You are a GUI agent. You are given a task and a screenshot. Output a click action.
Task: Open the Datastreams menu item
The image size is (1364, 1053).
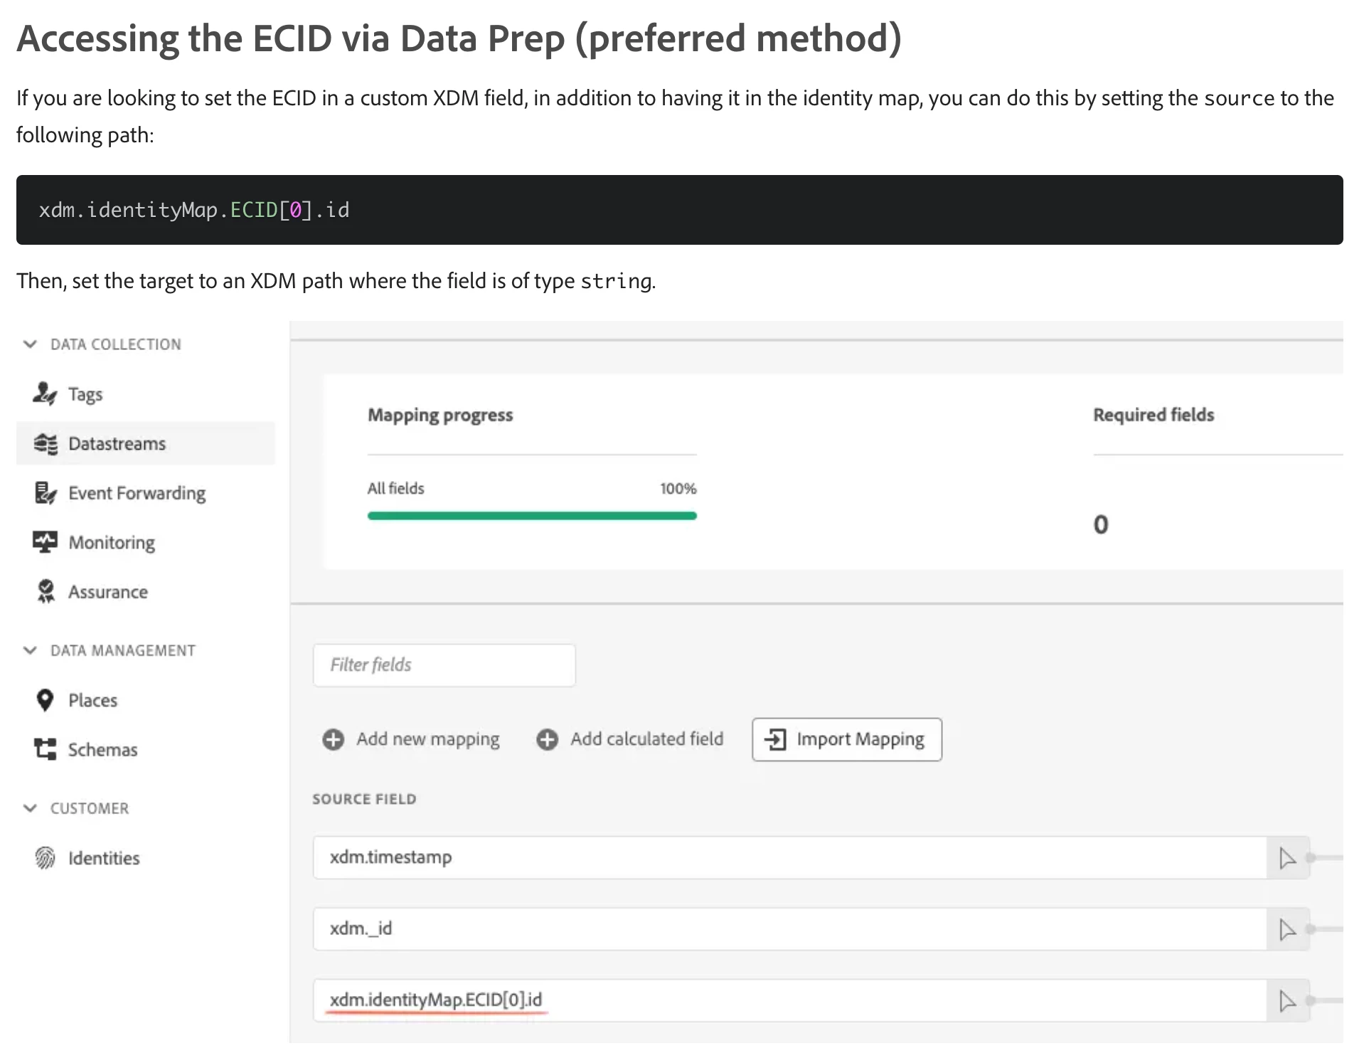(x=117, y=444)
